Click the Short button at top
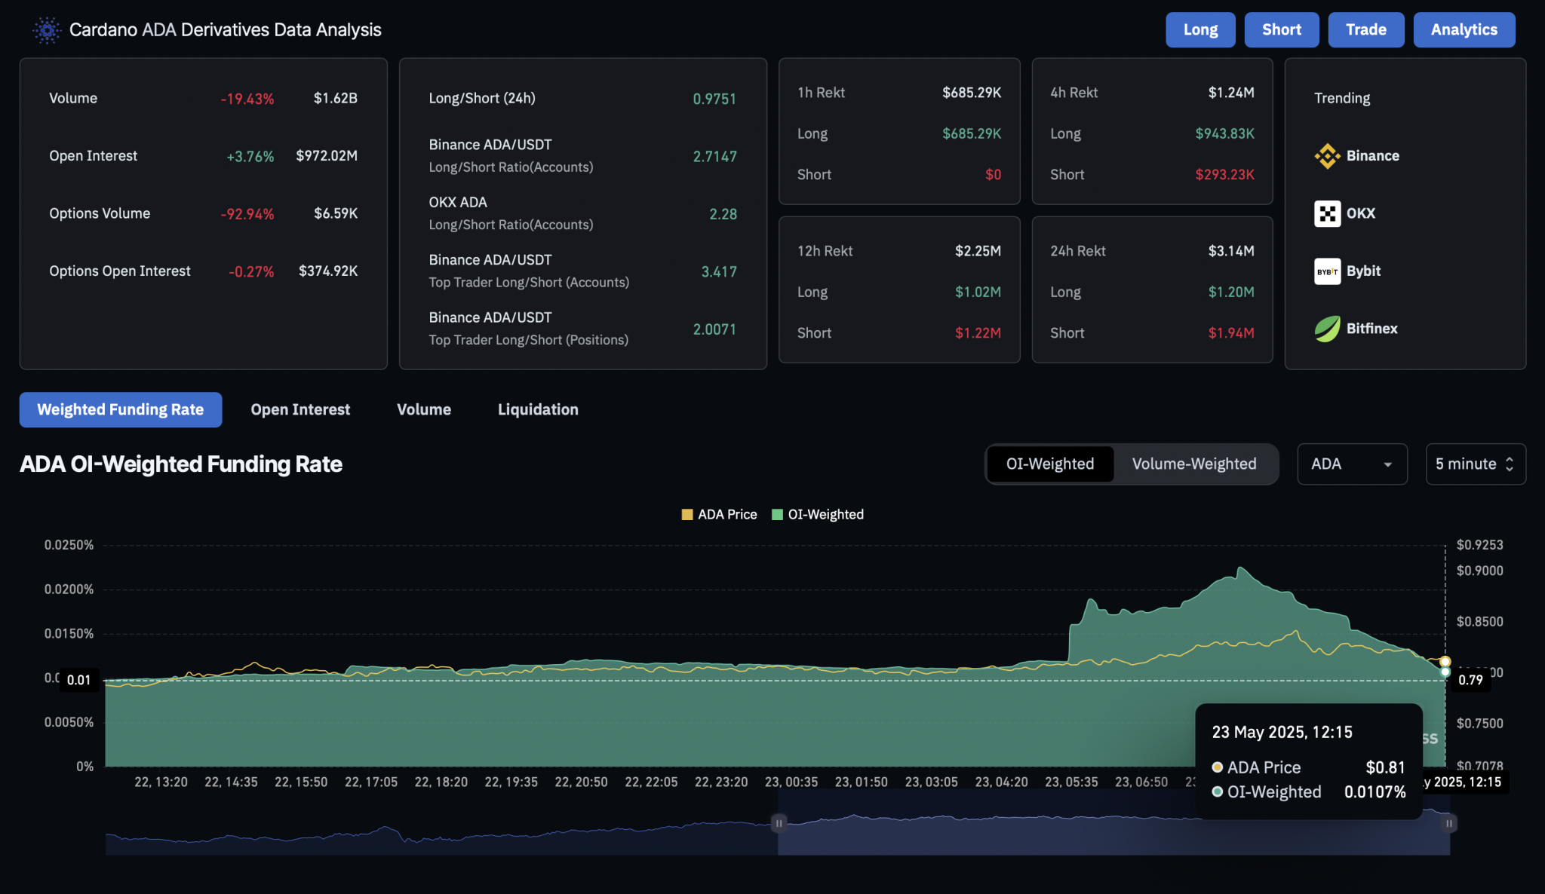The height and width of the screenshot is (894, 1545). (1281, 30)
